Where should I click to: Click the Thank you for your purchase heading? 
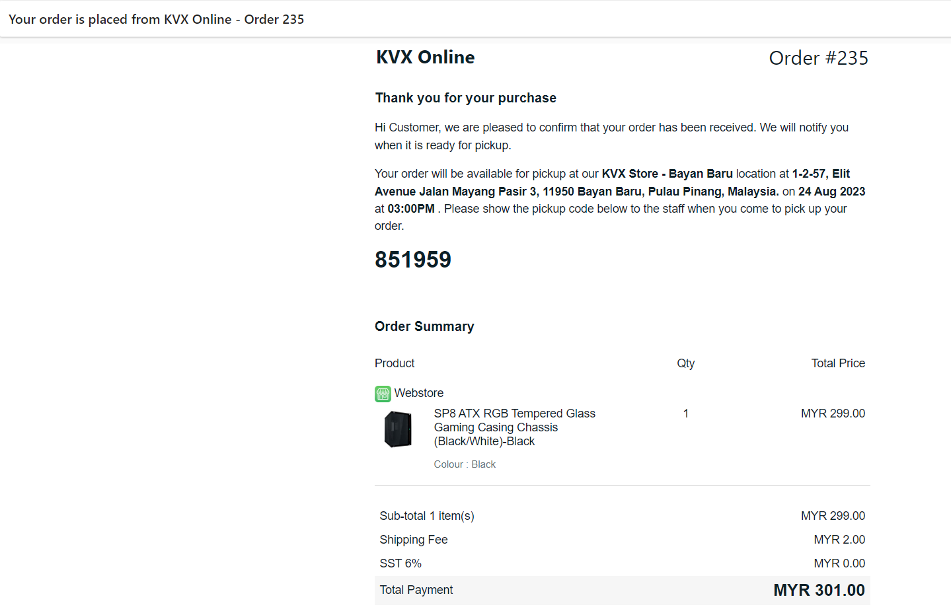465,98
